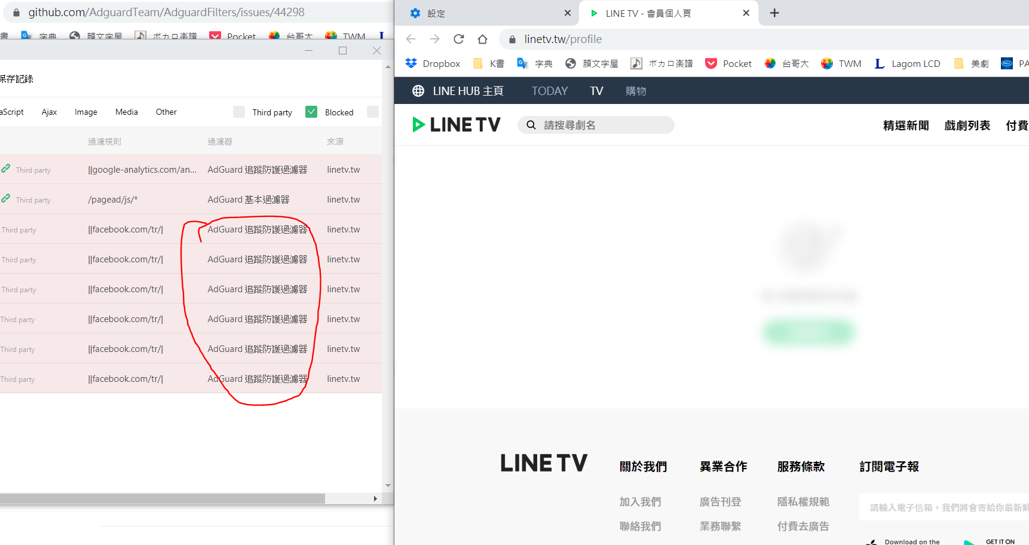Open LINE HUB via the globe icon

point(417,90)
